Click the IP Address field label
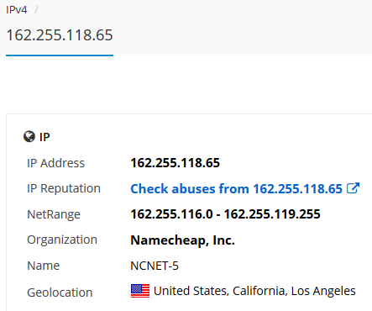Screen dimensions: 372x311 click(x=55, y=163)
